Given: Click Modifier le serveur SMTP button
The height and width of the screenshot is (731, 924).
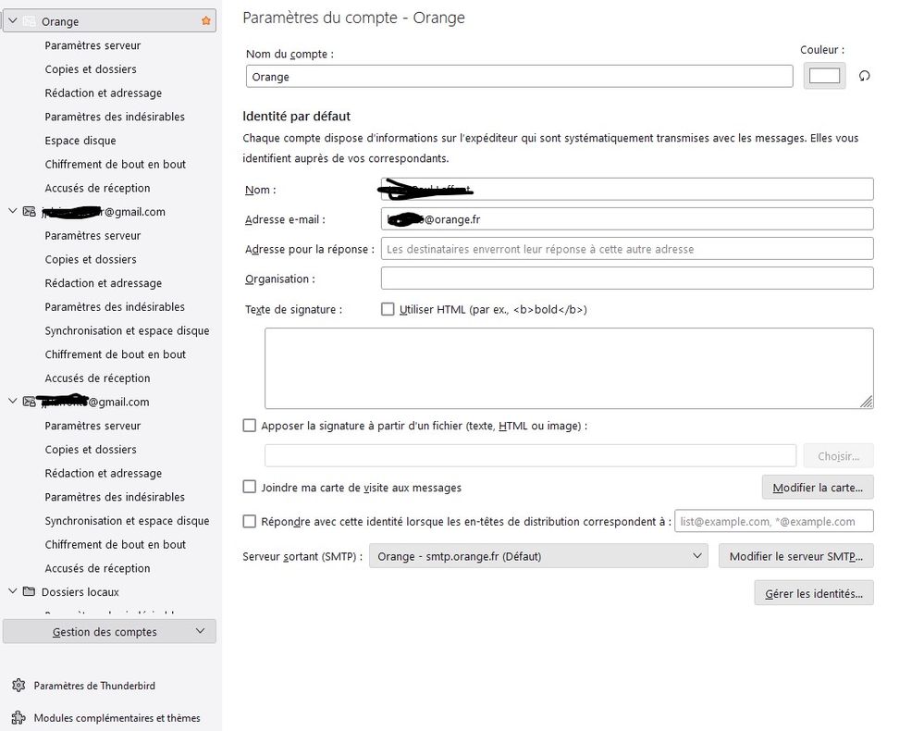Looking at the screenshot, I should 795,556.
